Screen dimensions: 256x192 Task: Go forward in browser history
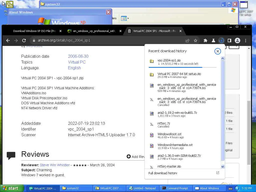16,40
